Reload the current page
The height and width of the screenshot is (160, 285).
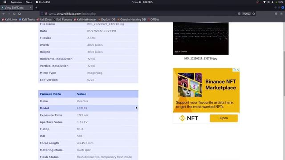point(14,14)
